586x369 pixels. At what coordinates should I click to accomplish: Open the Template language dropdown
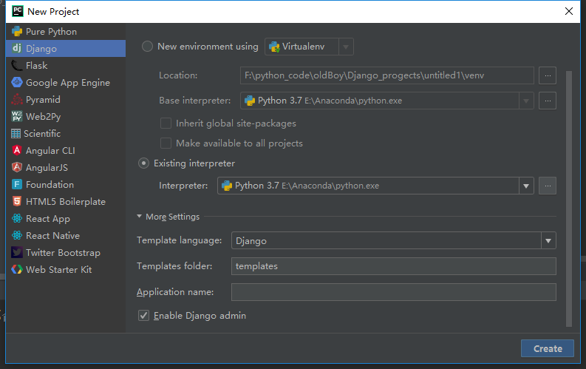click(548, 241)
